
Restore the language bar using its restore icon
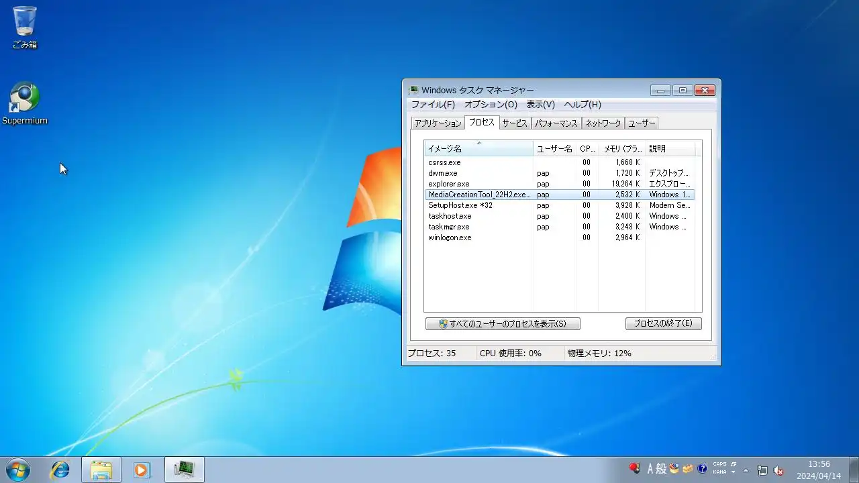[x=734, y=464]
